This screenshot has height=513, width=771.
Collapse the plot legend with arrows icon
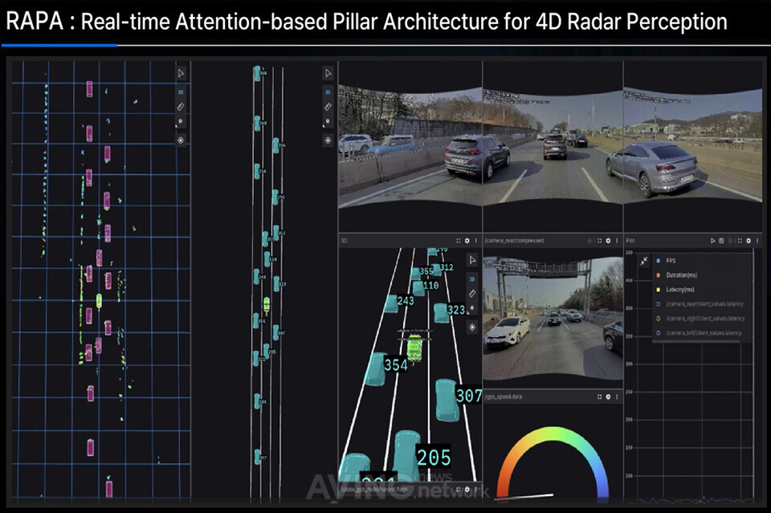[x=642, y=261]
